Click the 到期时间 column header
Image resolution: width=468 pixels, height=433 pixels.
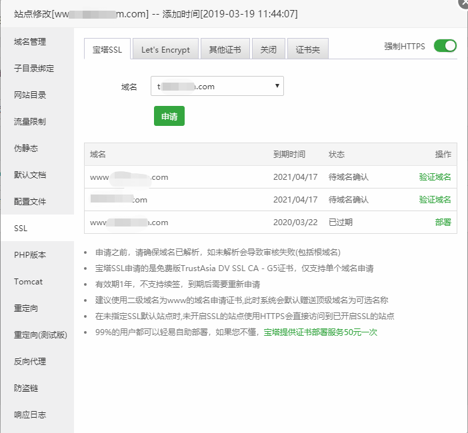point(289,154)
